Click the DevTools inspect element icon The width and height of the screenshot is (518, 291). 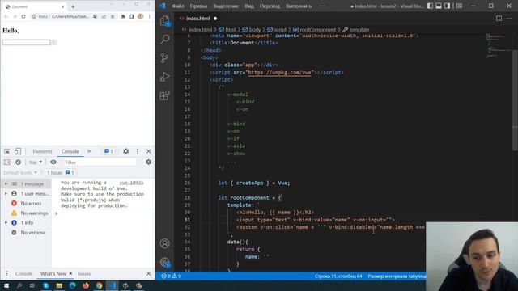point(7,151)
